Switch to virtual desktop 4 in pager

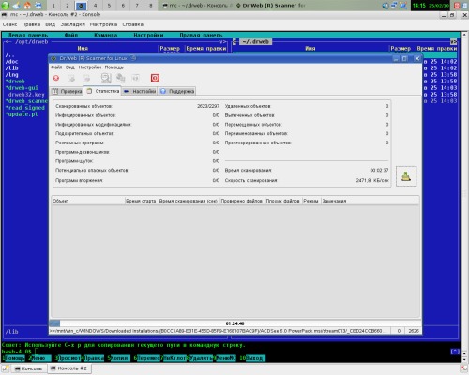pyautogui.click(x=95, y=6)
